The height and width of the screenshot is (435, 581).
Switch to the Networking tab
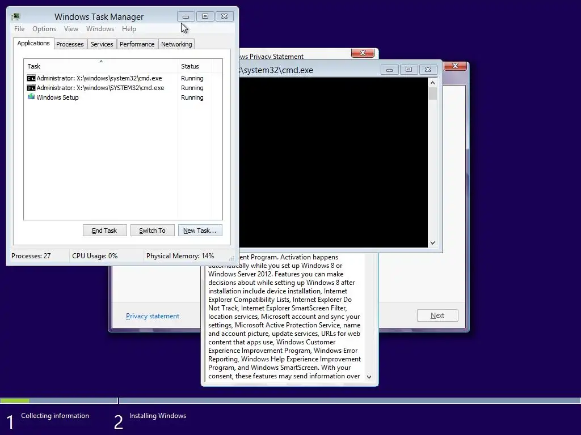[x=176, y=44]
